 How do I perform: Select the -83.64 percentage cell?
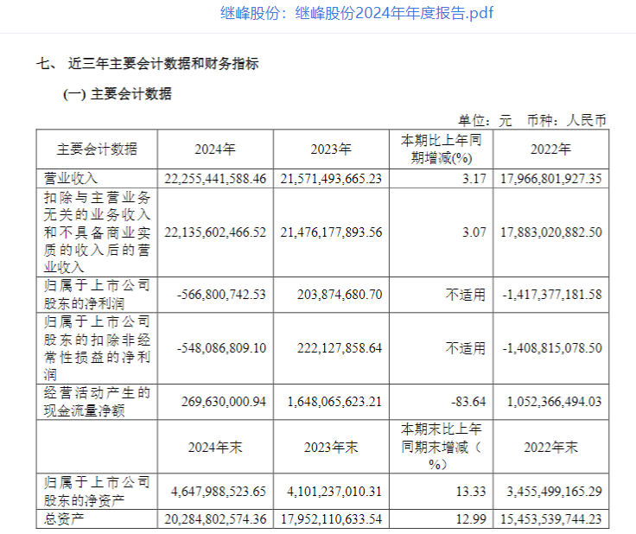coord(468,402)
